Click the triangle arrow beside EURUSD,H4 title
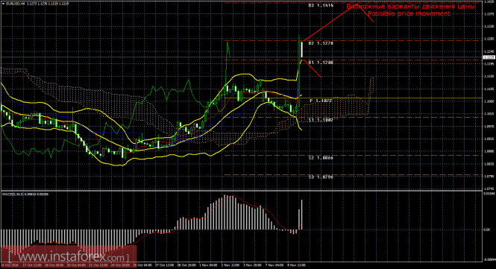Image resolution: width=496 pixels, height=269 pixels. [x=4, y=4]
